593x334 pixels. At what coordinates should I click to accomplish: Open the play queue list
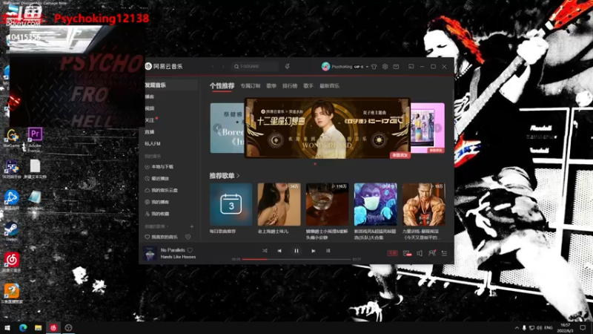tap(444, 253)
